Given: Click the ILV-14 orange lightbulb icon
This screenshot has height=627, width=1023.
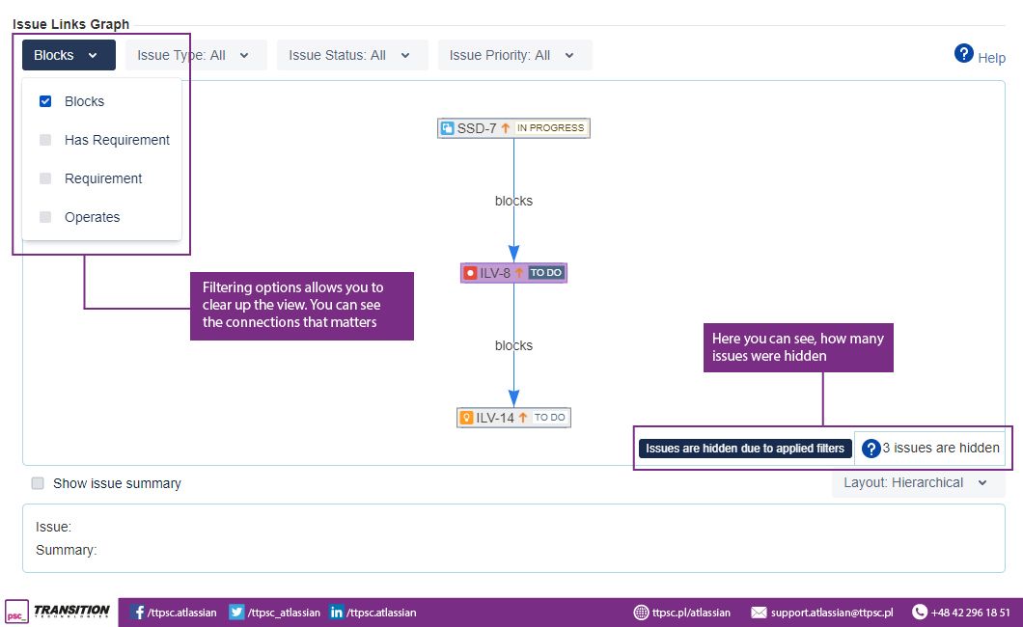Looking at the screenshot, I should point(466,418).
